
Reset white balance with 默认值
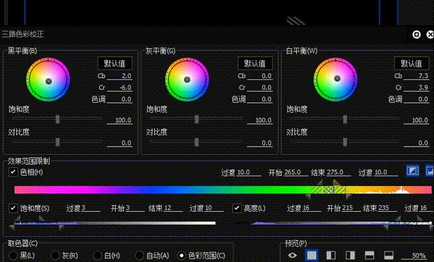[x=412, y=63]
